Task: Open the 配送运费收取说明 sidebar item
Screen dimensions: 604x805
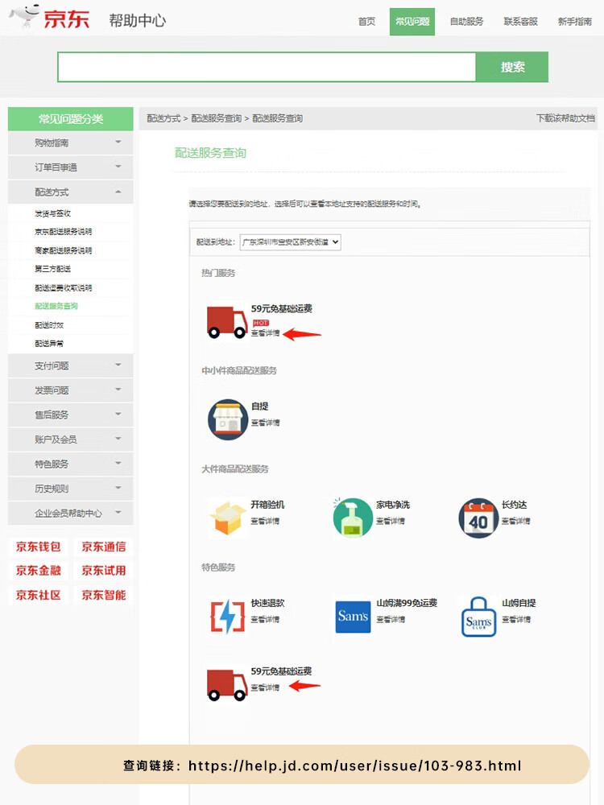Action: coord(63,287)
